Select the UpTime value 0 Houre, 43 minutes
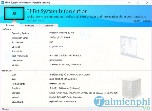 (x=66, y=65)
